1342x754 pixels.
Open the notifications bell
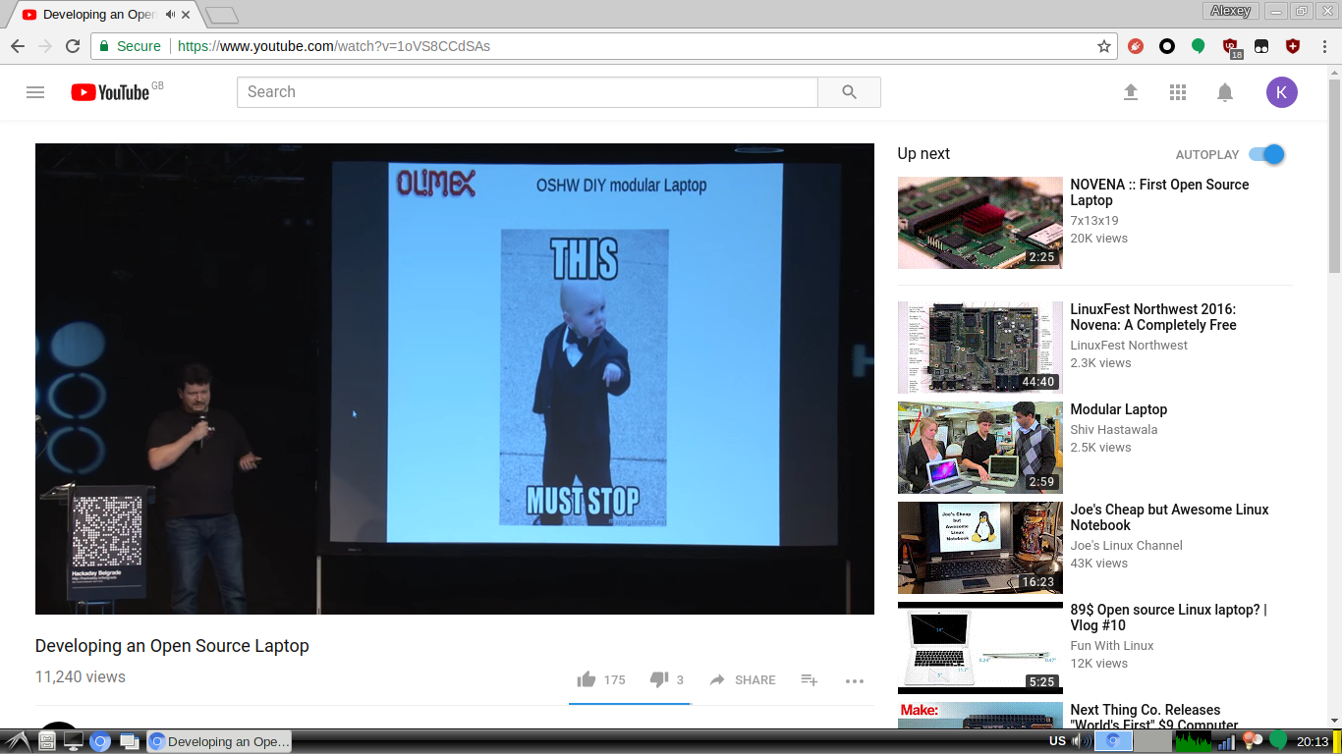pyautogui.click(x=1225, y=92)
